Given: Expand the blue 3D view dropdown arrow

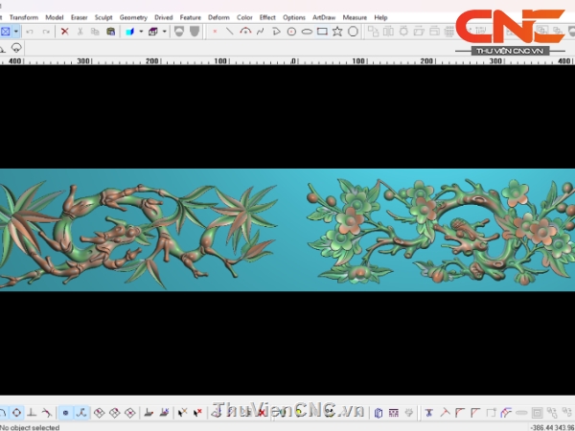Looking at the screenshot, I should coord(141,32).
